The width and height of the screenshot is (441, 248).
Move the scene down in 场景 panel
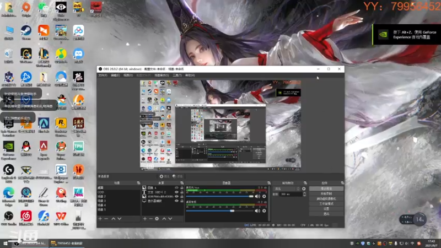120,218
